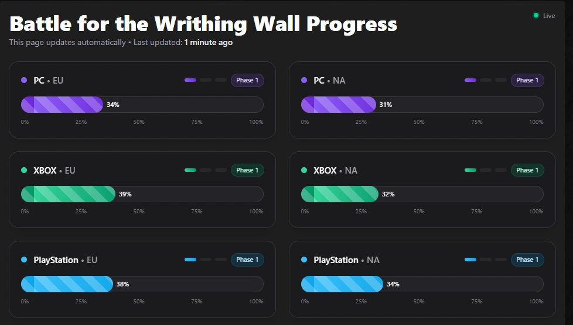Click the blue dot beside PlayStation NA
This screenshot has height=325, width=573.
304,260
